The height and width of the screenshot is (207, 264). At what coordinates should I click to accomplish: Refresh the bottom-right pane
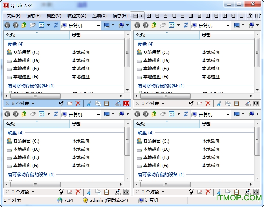(x=186, y=114)
